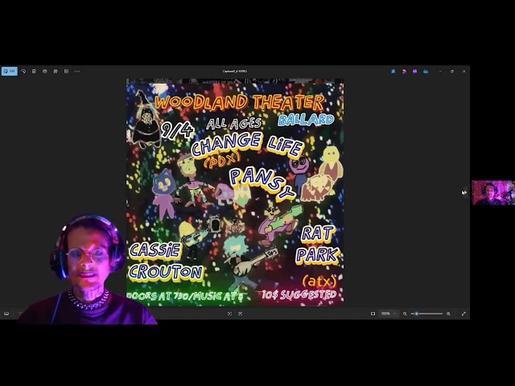Open the 100% zoom level dropdown
The width and height of the screenshot is (515, 386).
coord(389,314)
